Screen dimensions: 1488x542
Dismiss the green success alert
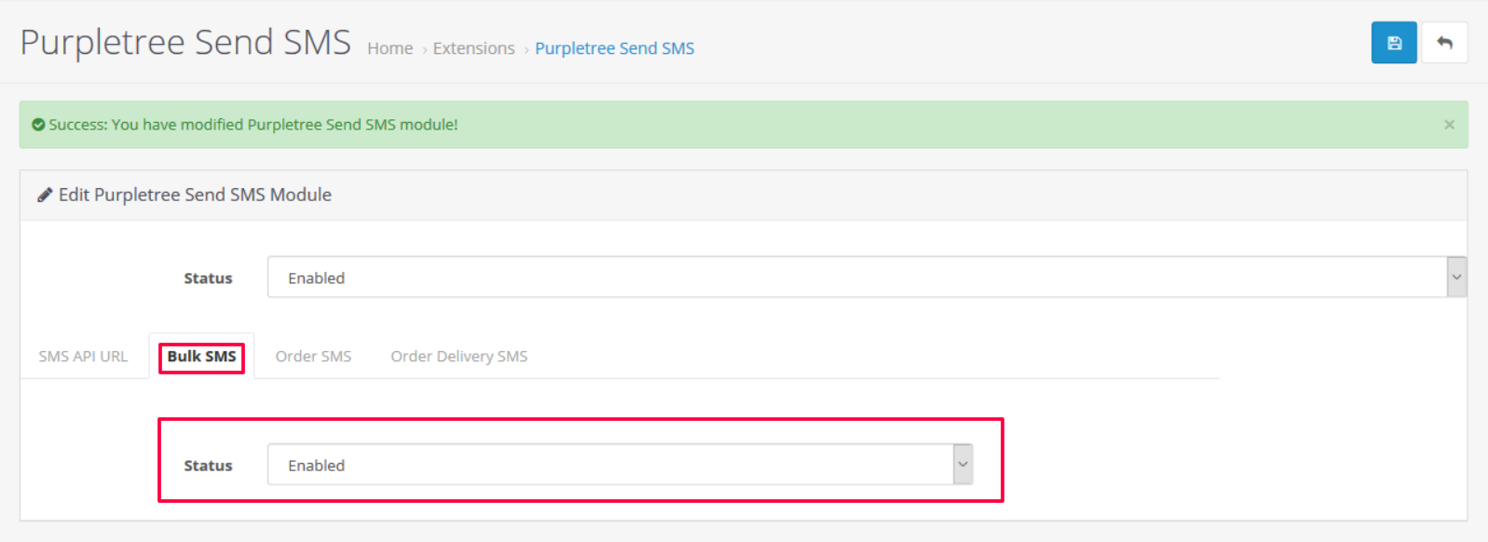(x=1449, y=125)
